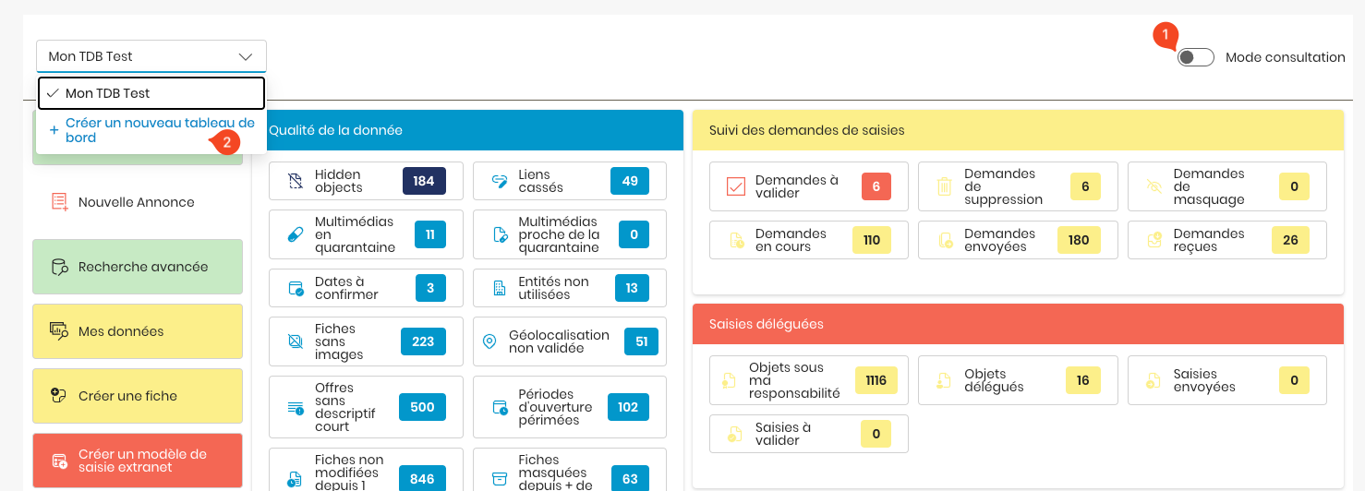Open Créer un modèle de saisie extranet
The image size is (1365, 491).
tap(138, 461)
